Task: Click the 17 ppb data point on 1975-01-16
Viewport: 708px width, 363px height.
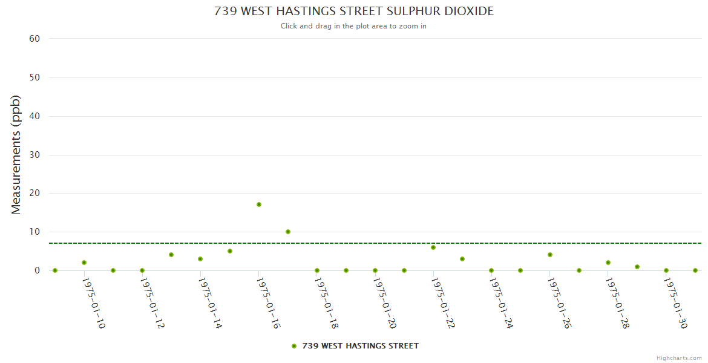Action: pyautogui.click(x=259, y=204)
